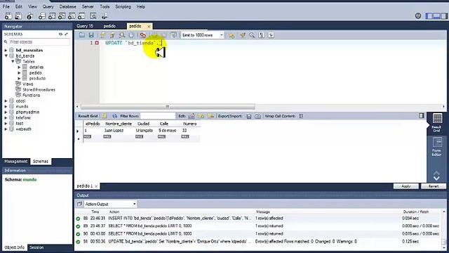Screen dimensions: 449x253
Task: Click the Filter objects input field
Action: click(x=39, y=42)
